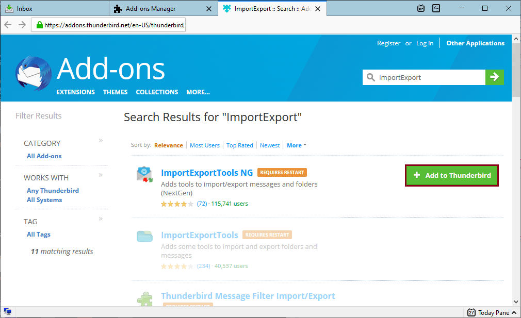This screenshot has width=521, height=318.
Task: Click the Today Pane calendar icon
Action: tap(471, 312)
